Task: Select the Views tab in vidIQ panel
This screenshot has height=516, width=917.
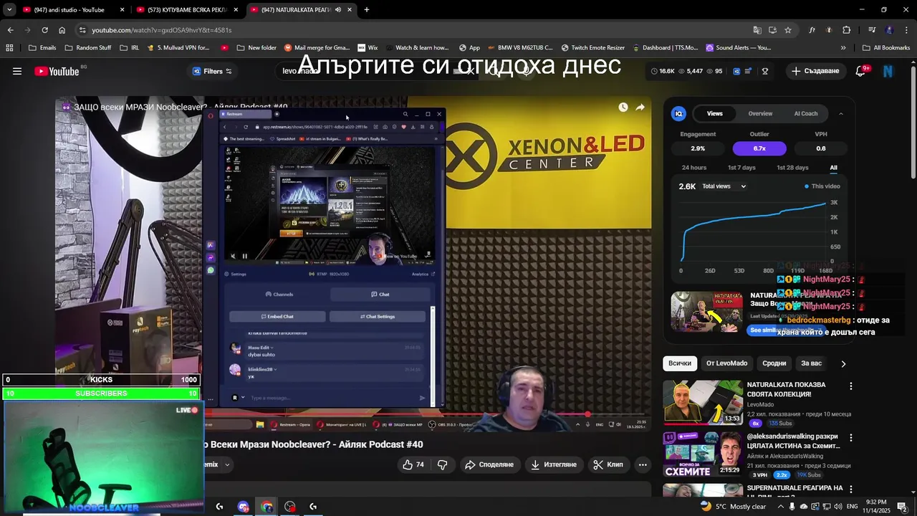Action: tap(714, 113)
